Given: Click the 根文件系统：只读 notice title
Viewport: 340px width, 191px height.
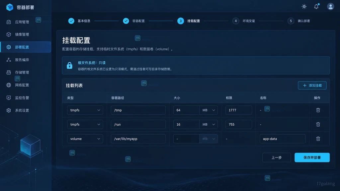Looking at the screenshot, I should click(x=92, y=63).
